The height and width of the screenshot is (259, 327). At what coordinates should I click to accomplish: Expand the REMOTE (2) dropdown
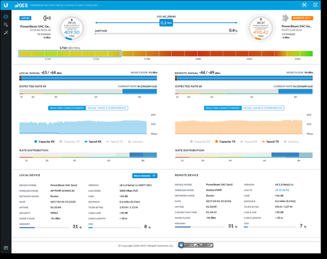[302, 18]
